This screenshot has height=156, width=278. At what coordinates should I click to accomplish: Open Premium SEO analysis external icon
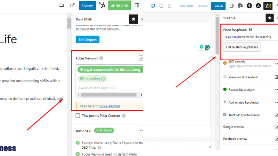coord(276,77)
